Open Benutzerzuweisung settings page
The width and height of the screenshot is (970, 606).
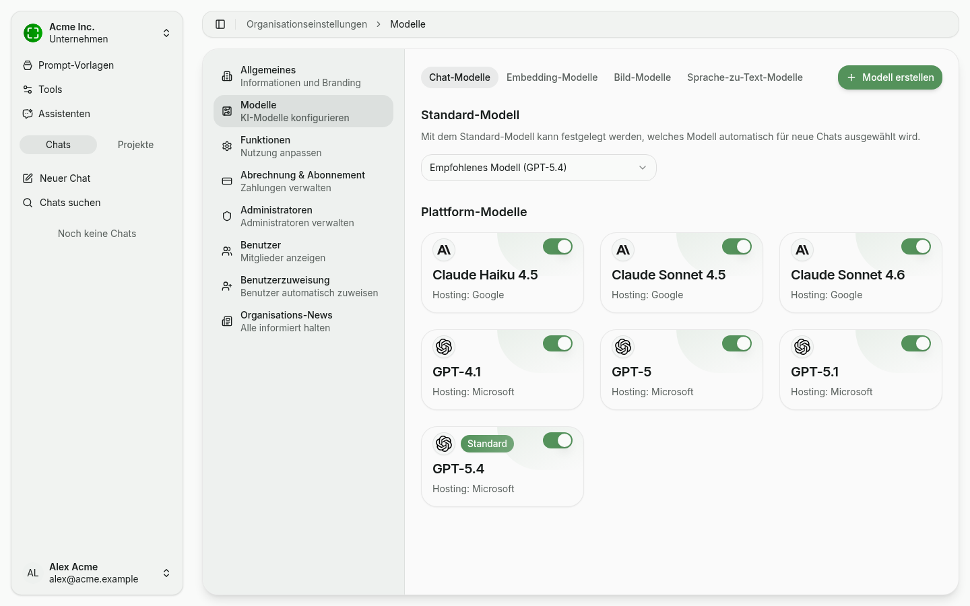pyautogui.click(x=303, y=286)
